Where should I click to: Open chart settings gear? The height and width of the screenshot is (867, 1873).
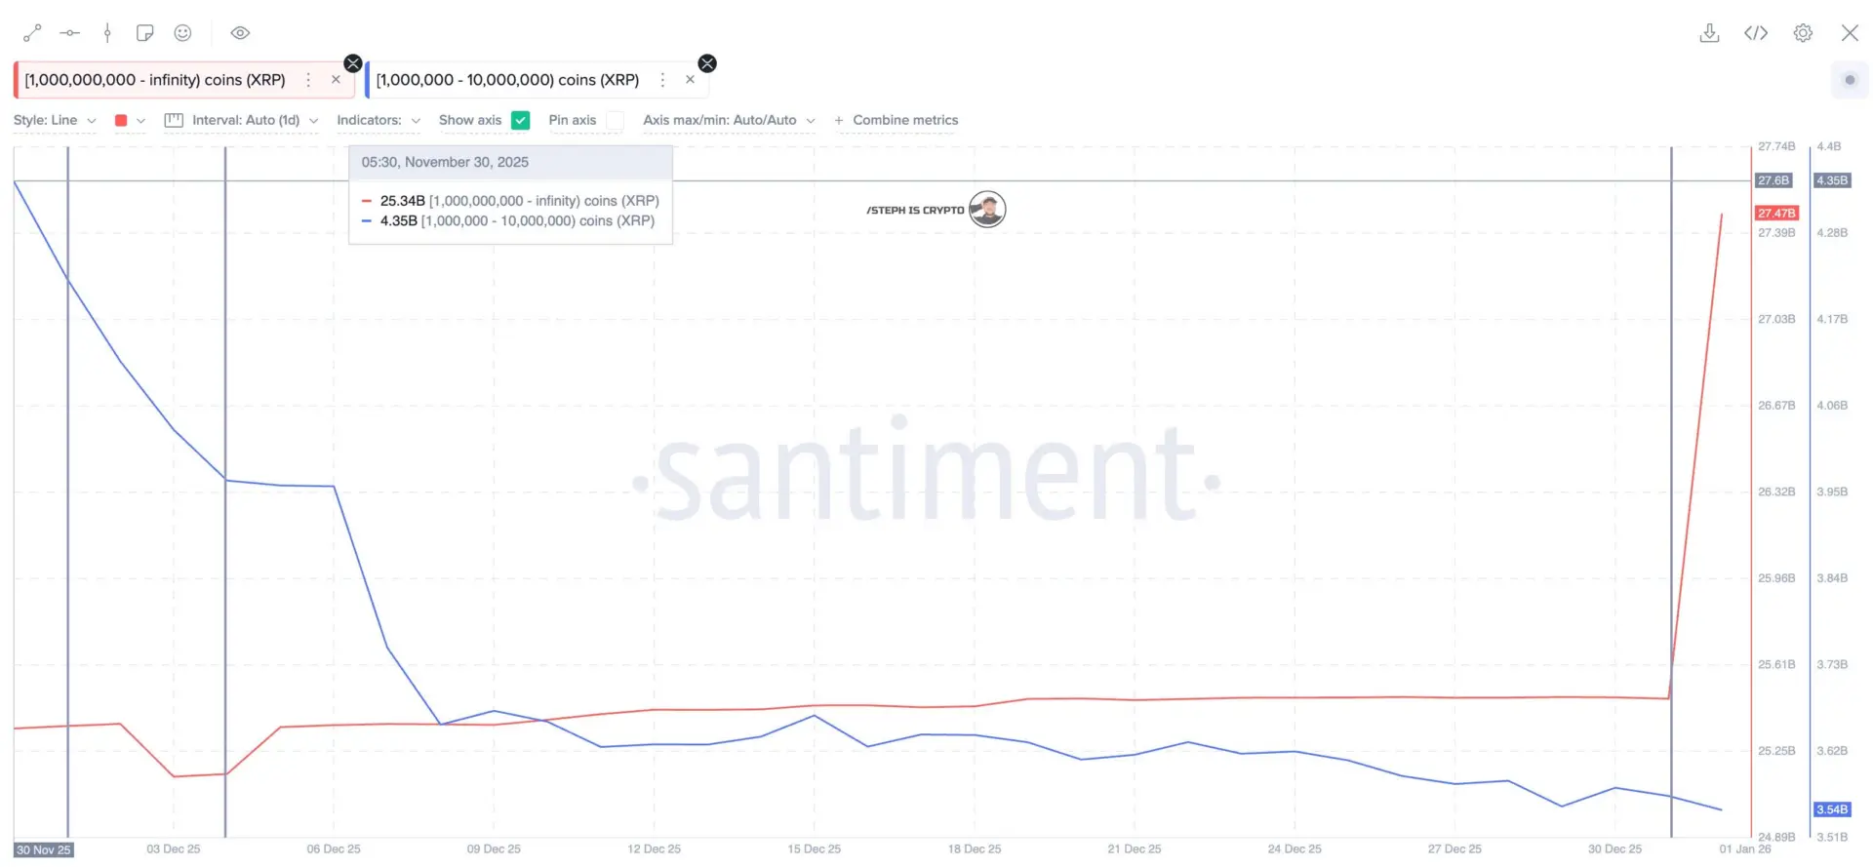pyautogui.click(x=1803, y=33)
